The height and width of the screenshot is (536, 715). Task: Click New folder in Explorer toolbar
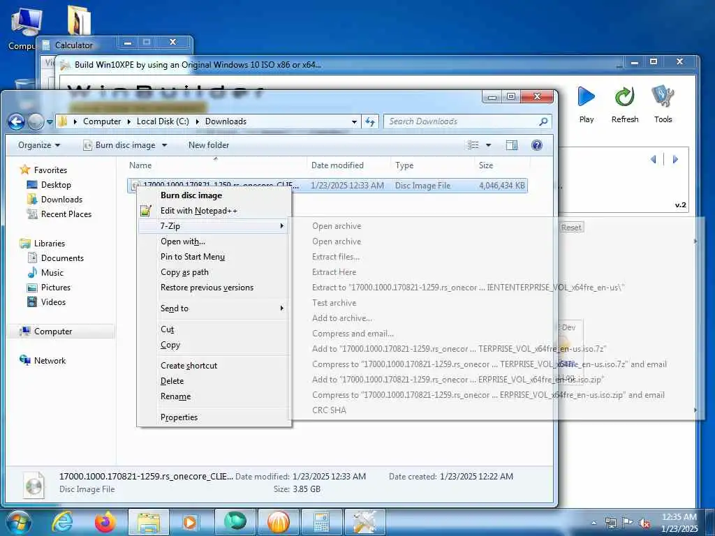tap(209, 145)
